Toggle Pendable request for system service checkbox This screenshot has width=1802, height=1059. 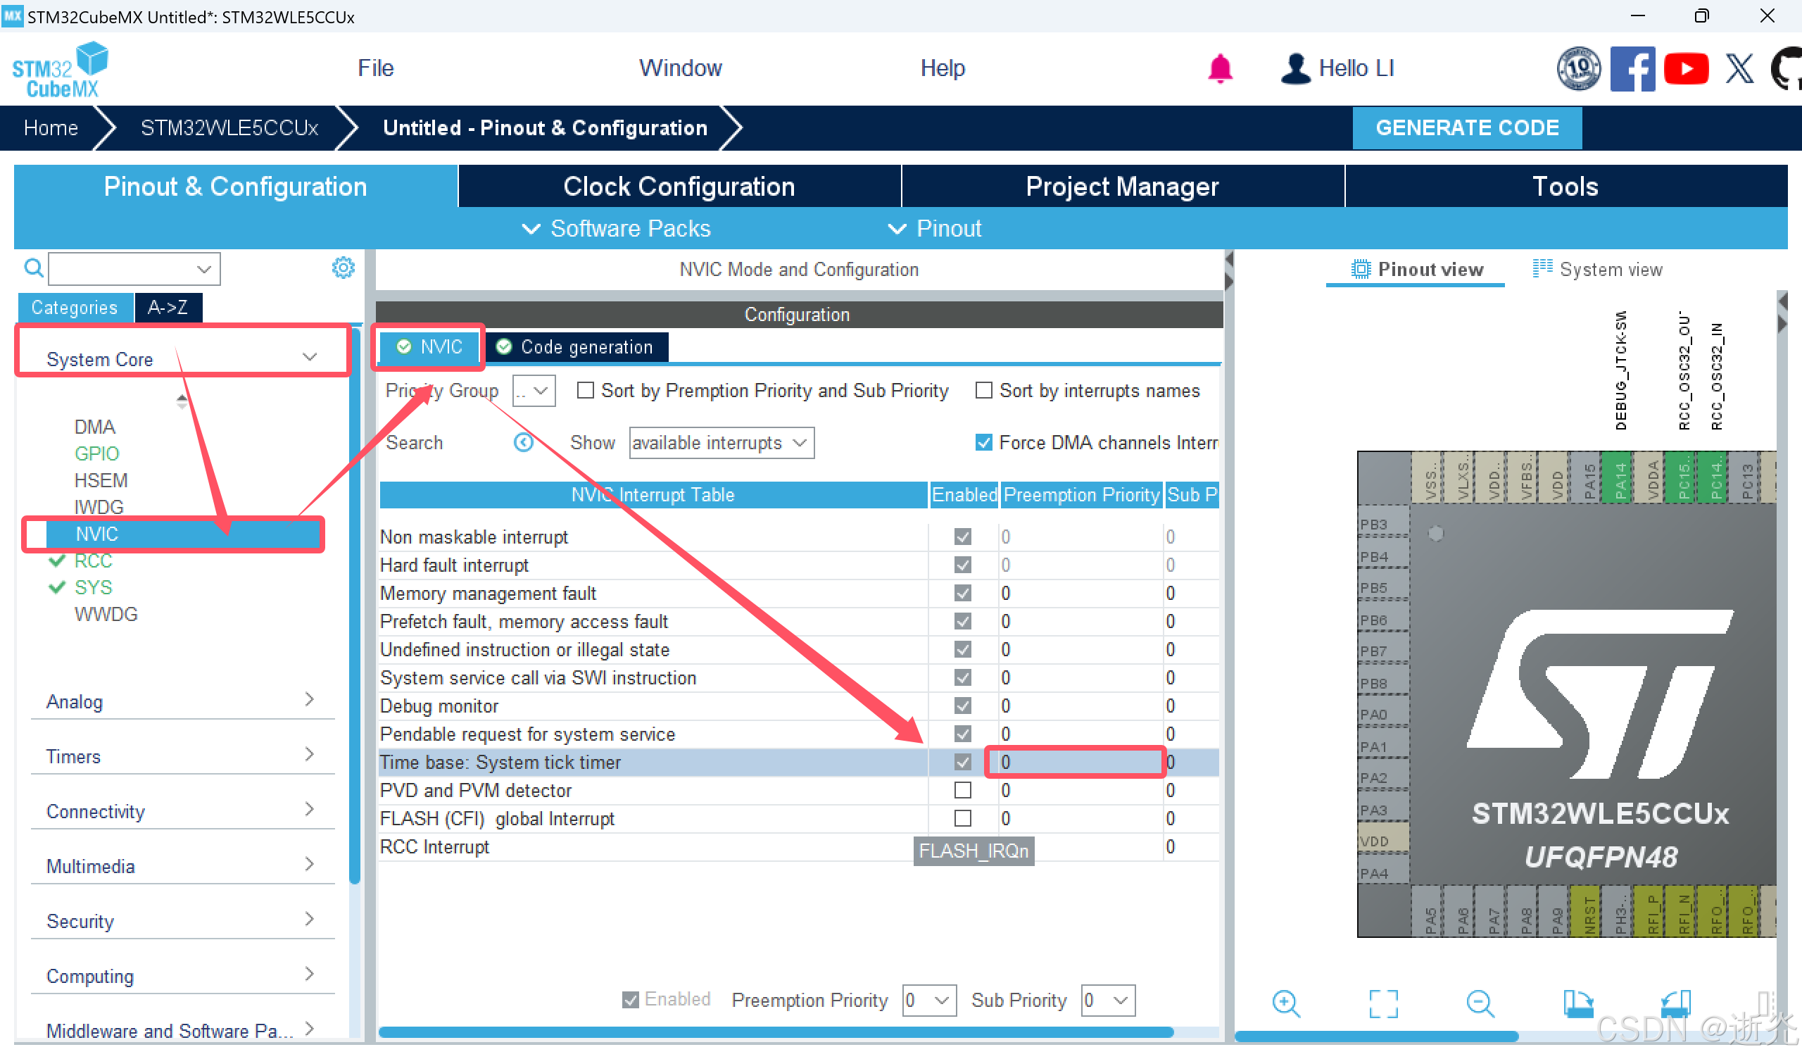(x=962, y=734)
